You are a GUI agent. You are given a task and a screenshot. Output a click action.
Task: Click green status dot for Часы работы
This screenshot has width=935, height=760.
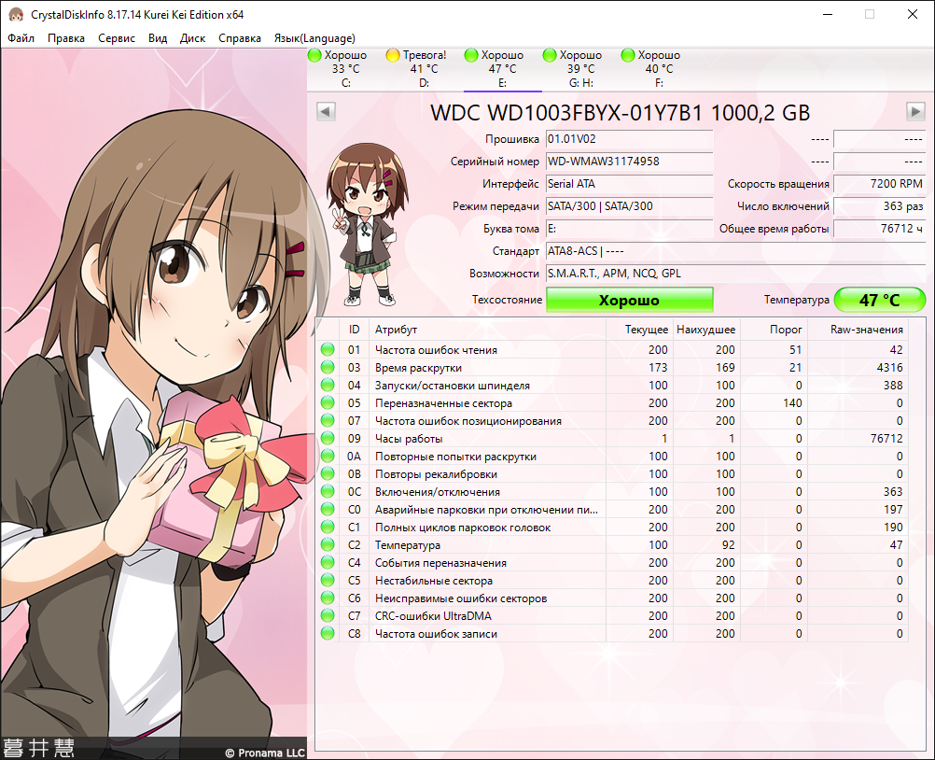[x=328, y=439]
